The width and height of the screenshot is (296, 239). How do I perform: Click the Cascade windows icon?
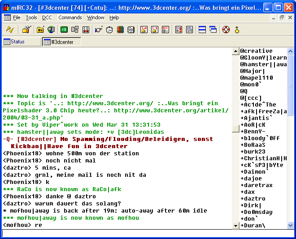click(x=213, y=30)
